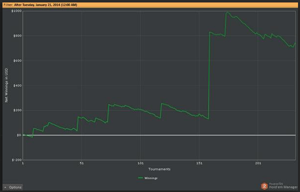Image resolution: width=300 pixels, height=192 pixels.
Task: Click 'Powered by Hold'em Manager' text
Action: (x=283, y=186)
